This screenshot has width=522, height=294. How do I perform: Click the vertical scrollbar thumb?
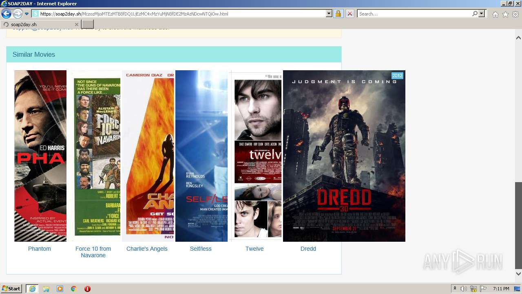(x=518, y=225)
